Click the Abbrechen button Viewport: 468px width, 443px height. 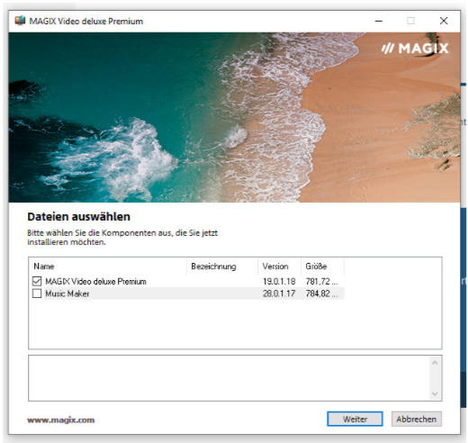(416, 419)
